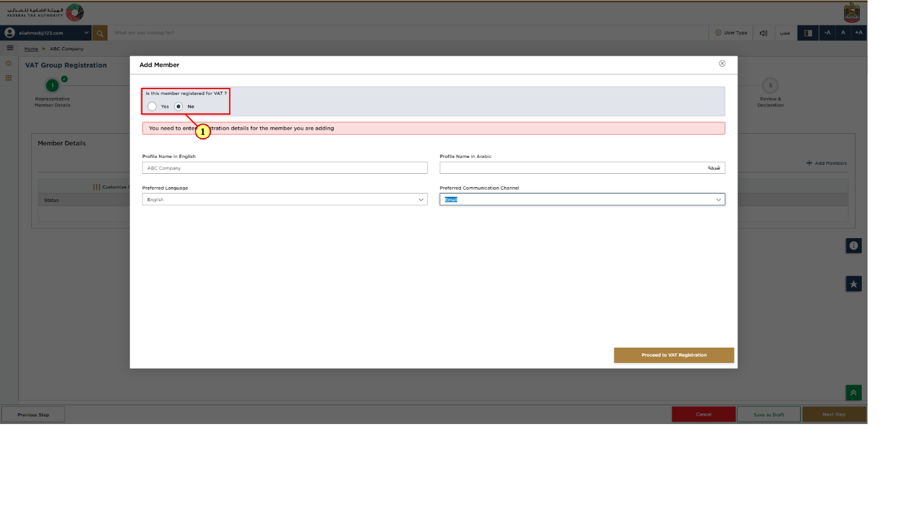900x510 pixels.
Task: Click the text-to-speech speaker icon
Action: coord(763,32)
